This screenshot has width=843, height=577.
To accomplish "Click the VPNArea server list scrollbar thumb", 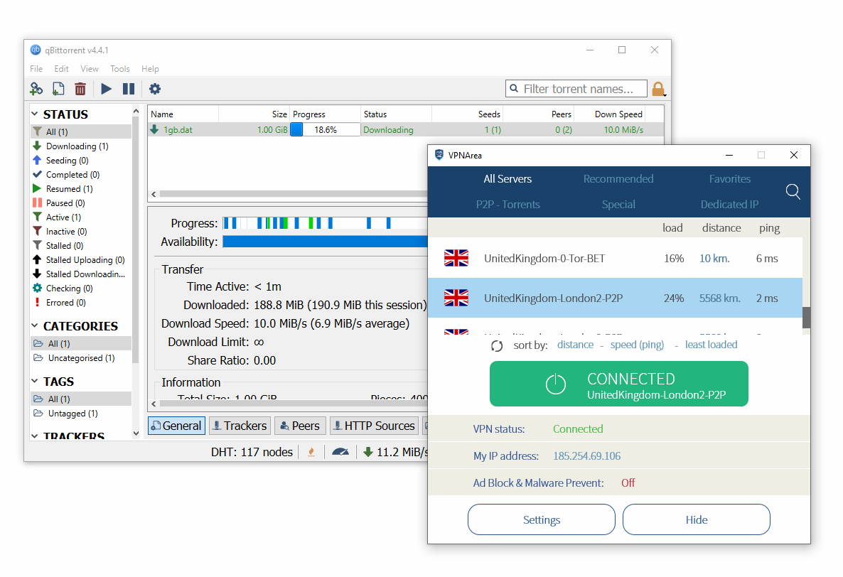I will click(x=807, y=318).
